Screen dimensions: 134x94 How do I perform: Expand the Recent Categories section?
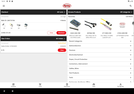(x=100, y=41)
